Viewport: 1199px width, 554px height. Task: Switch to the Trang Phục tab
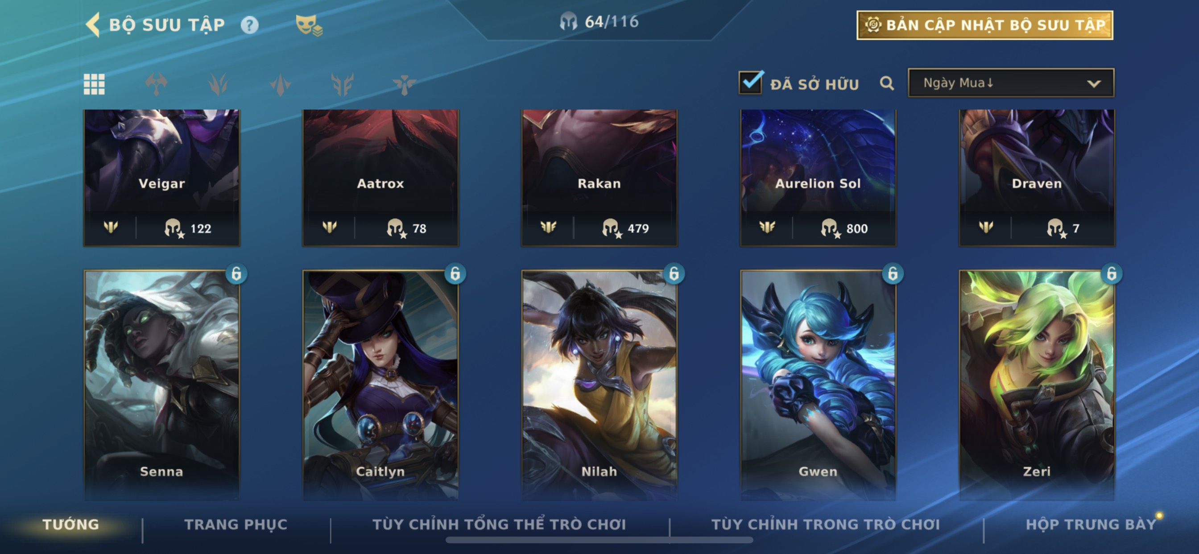(x=236, y=525)
